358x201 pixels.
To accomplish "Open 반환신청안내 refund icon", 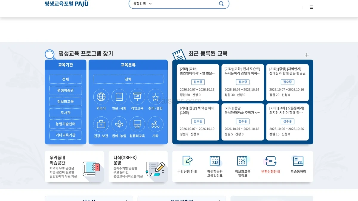I will (271, 161).
